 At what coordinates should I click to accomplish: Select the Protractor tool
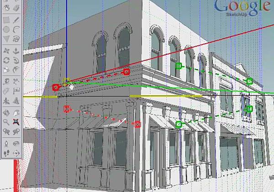pos(6,91)
